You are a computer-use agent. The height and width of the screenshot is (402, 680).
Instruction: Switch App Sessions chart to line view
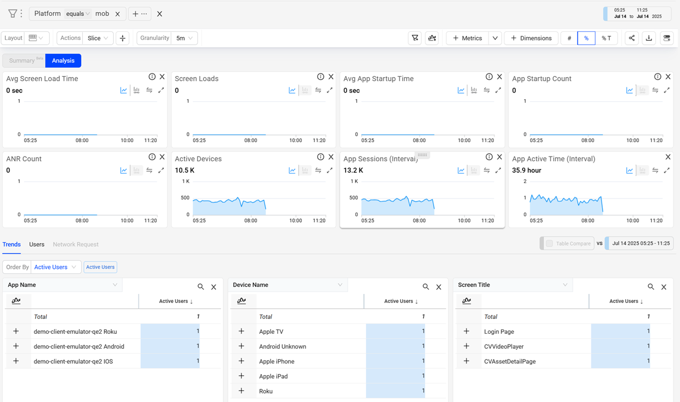[x=461, y=170]
